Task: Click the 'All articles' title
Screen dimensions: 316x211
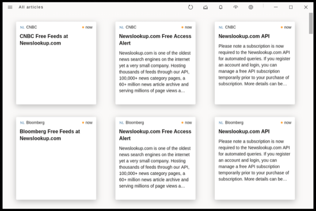Action: (31, 7)
